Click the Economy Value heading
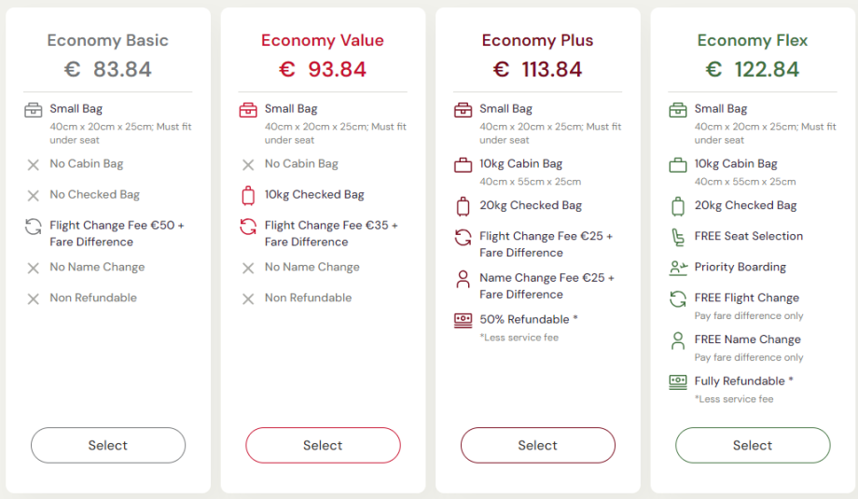 click(323, 40)
